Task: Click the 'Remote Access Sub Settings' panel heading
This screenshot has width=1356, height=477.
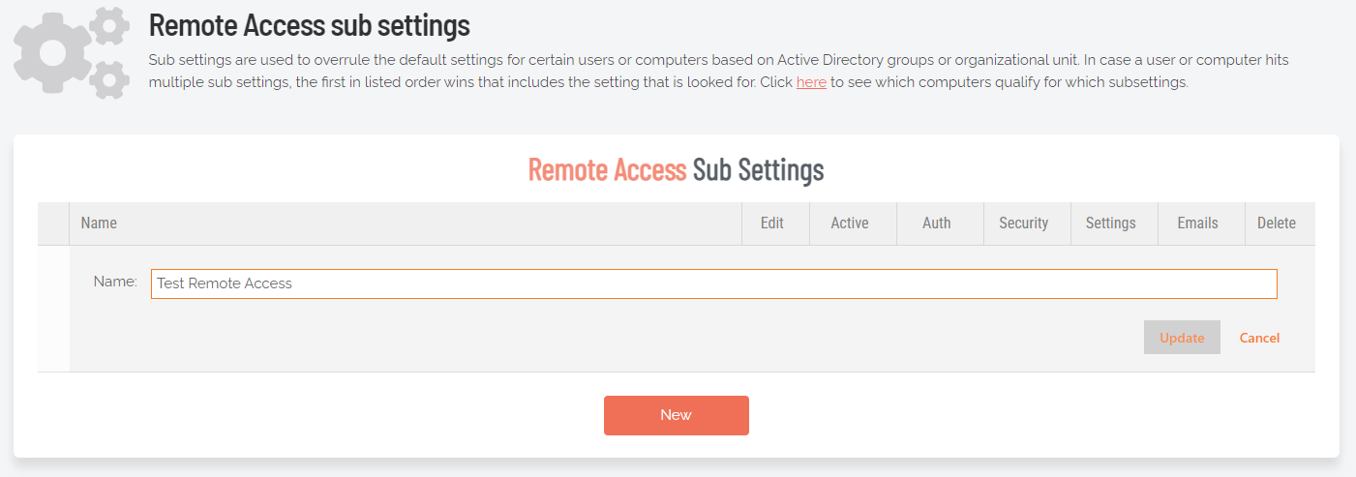Action: [x=676, y=170]
